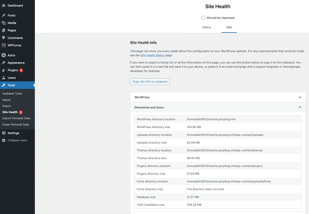Click the Posts pushpin icon
309x214 pixels.
pos(3,15)
